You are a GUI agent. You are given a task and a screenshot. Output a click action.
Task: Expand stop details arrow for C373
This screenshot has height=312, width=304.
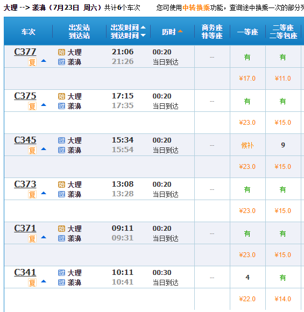pos(44,193)
